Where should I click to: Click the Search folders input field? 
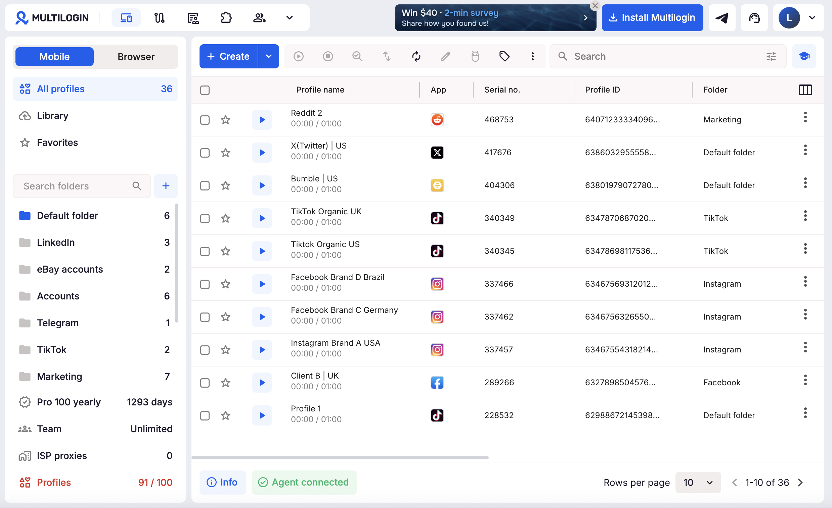click(82, 186)
